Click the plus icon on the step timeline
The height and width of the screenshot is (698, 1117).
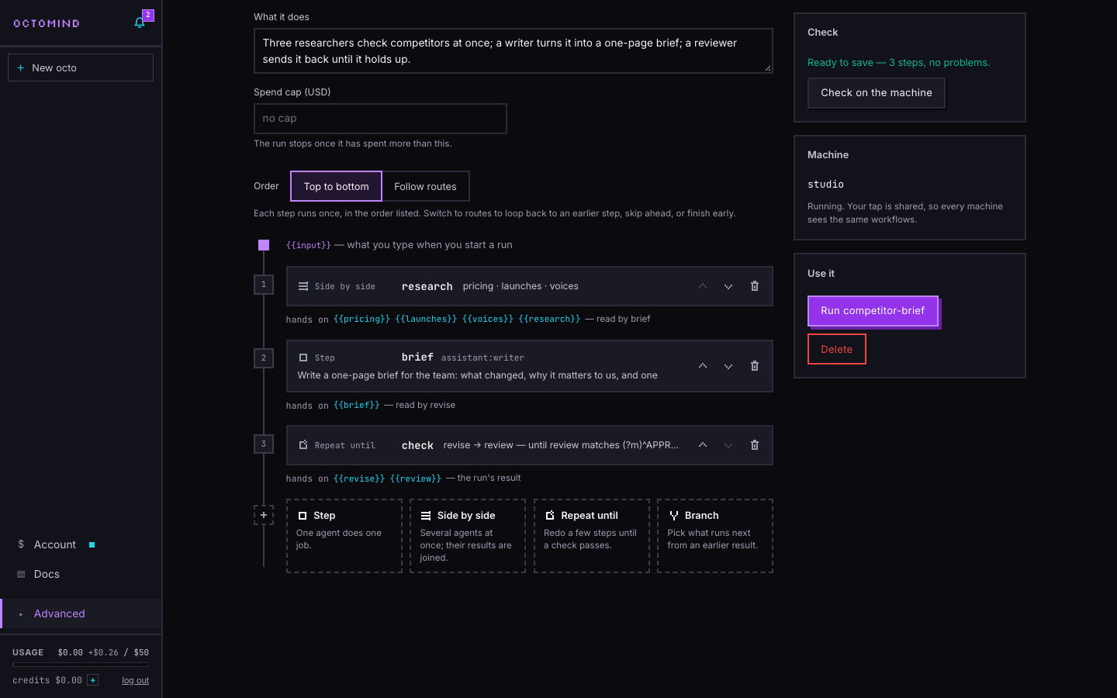tap(264, 515)
